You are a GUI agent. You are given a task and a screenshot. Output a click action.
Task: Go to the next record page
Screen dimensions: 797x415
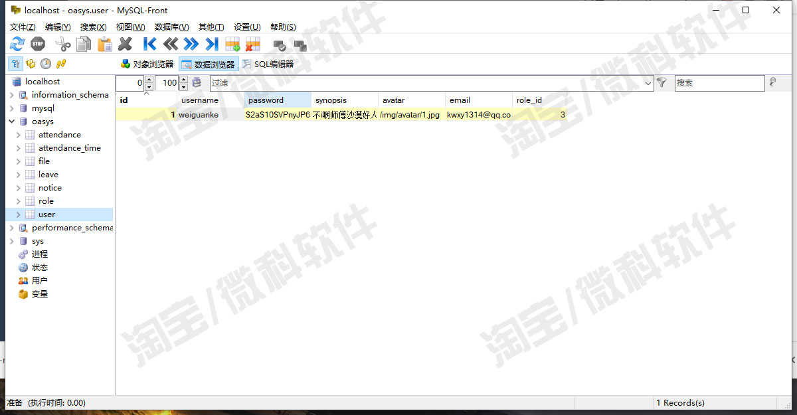191,44
